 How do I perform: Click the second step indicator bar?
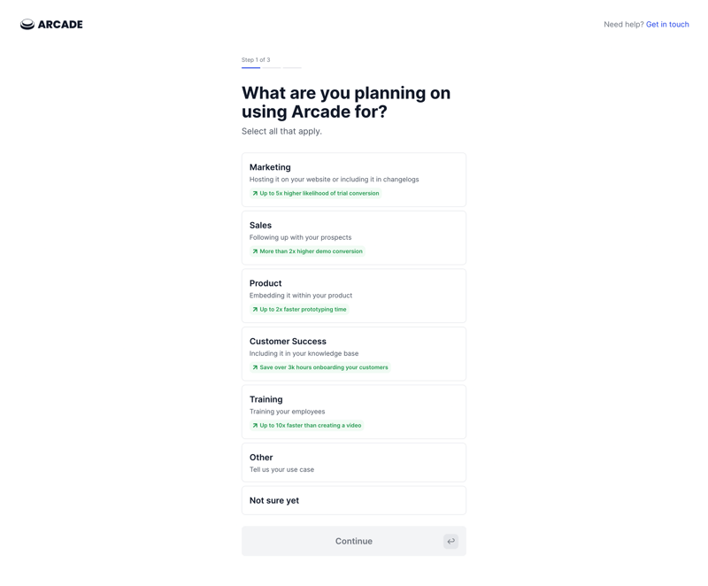click(x=272, y=67)
